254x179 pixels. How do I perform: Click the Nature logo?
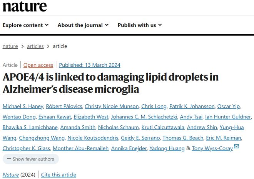(x=25, y=6)
